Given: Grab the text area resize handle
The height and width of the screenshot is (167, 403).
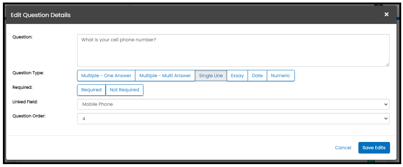Looking at the screenshot, I should tap(387, 64).
